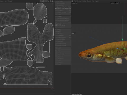
Task: Click the Default Camera label icon
Action: pyautogui.click(x=119, y=3)
